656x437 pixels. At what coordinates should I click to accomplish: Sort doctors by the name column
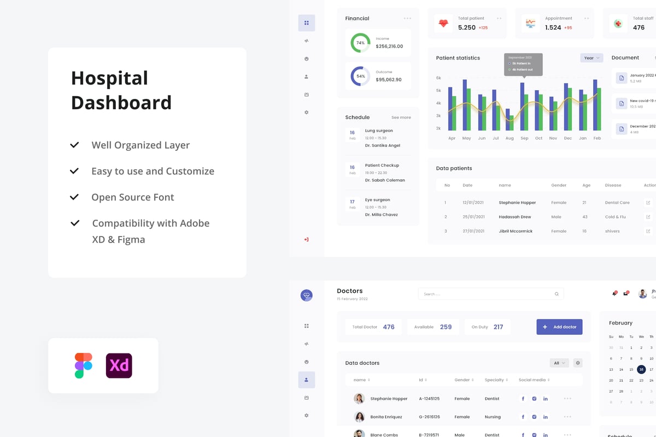tap(362, 380)
